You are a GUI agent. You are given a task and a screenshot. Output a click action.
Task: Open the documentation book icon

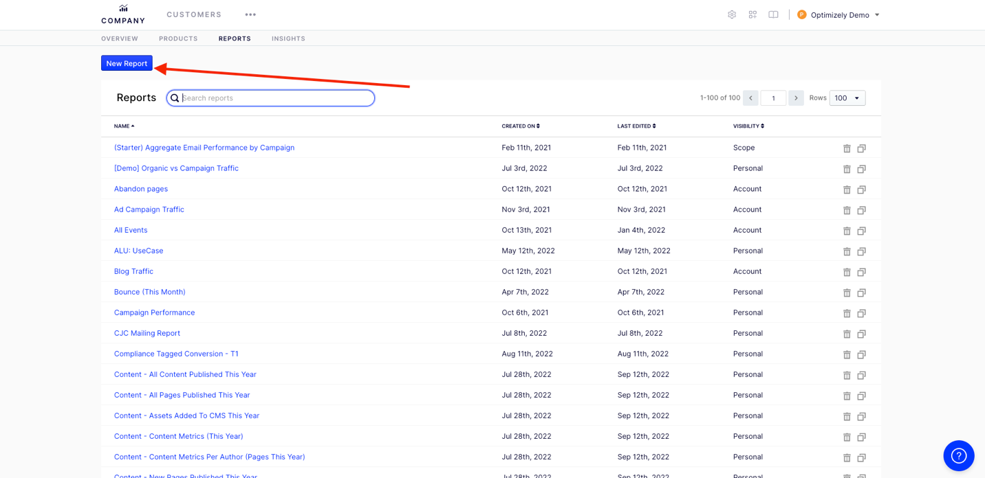[x=773, y=14]
